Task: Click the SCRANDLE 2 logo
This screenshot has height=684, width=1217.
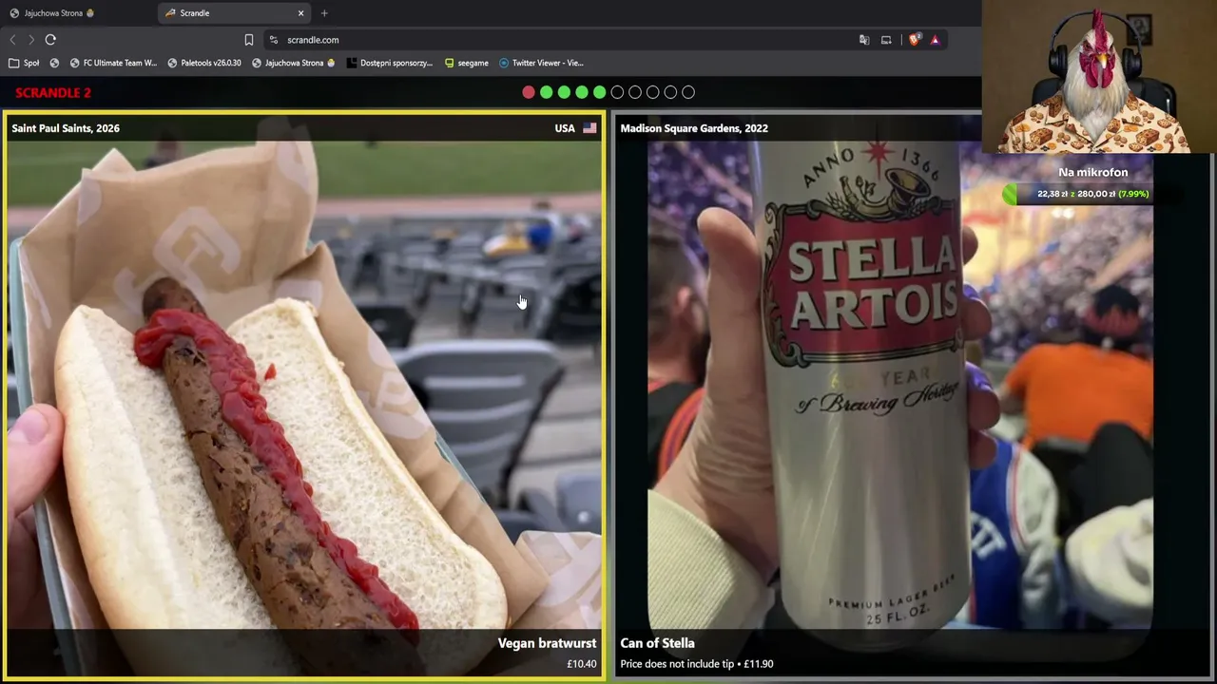Action: tap(53, 93)
